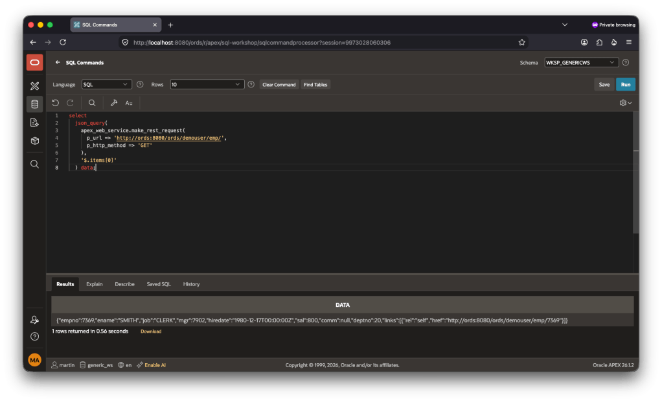662x402 pixels.
Task: Click the martin user in status bar
Action: pos(63,365)
